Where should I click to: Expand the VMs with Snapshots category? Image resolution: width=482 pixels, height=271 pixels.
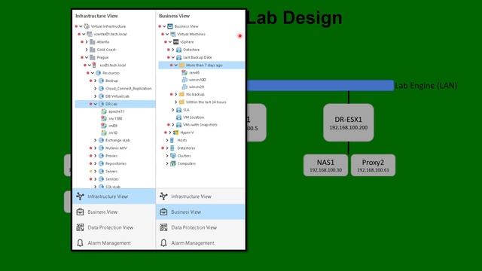point(173,125)
